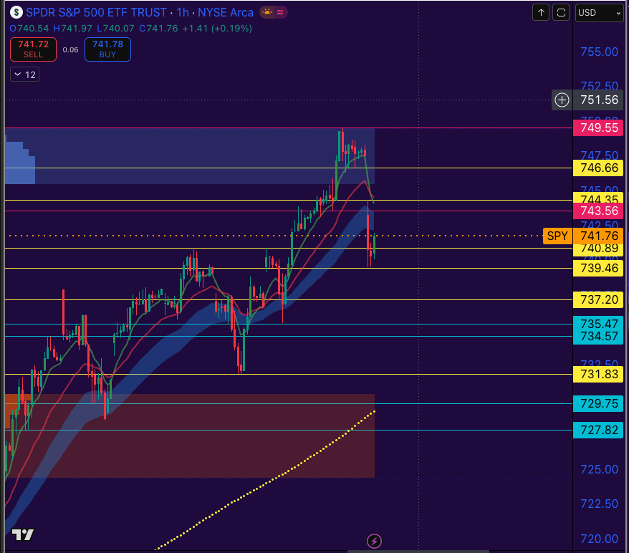Click the SPDR S&P 500 ETF TRUST symbol title

pyautogui.click(x=96, y=12)
